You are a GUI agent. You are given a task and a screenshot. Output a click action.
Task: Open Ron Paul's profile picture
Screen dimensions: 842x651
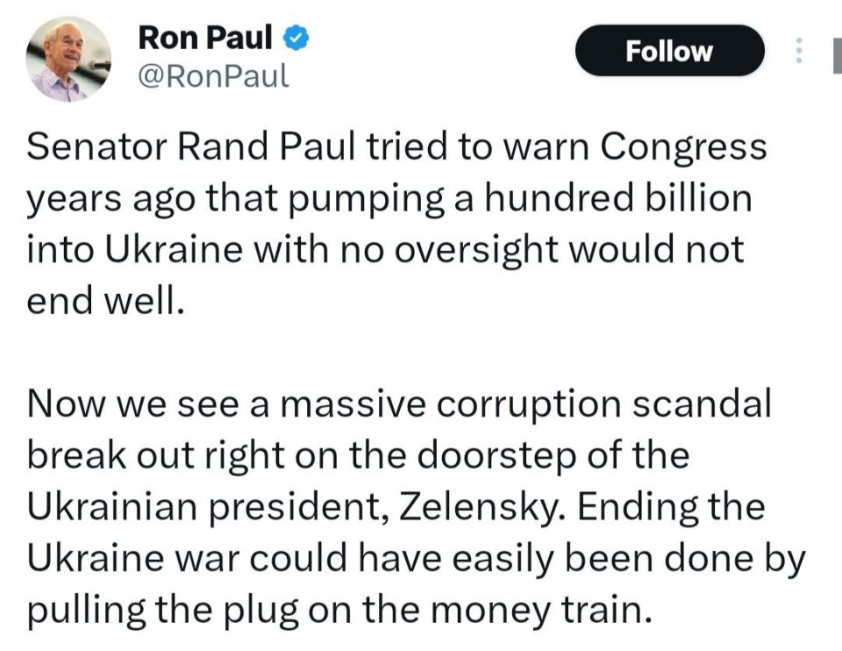pyautogui.click(x=69, y=59)
